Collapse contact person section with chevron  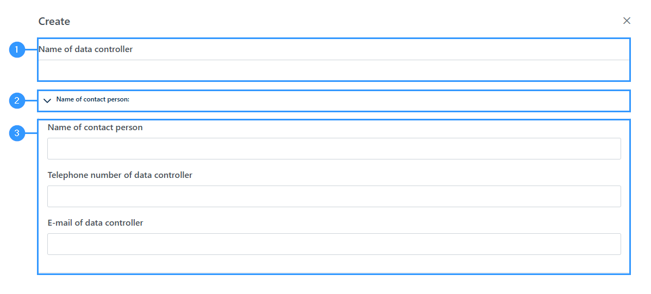(x=47, y=100)
